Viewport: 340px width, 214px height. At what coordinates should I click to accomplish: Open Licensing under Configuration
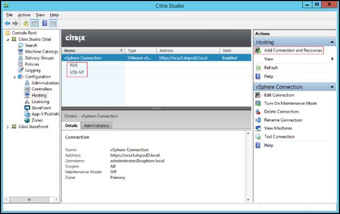(x=40, y=102)
